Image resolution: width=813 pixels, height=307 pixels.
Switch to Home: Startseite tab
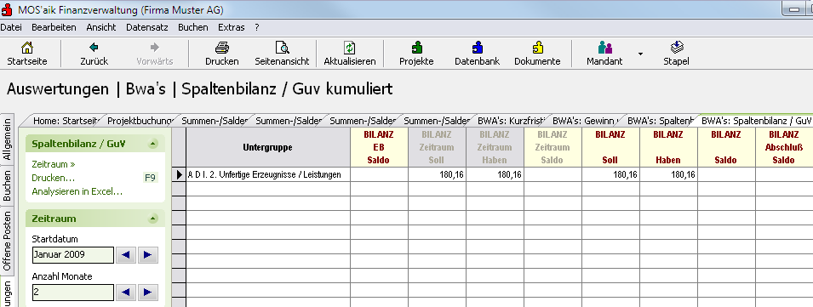tap(66, 121)
